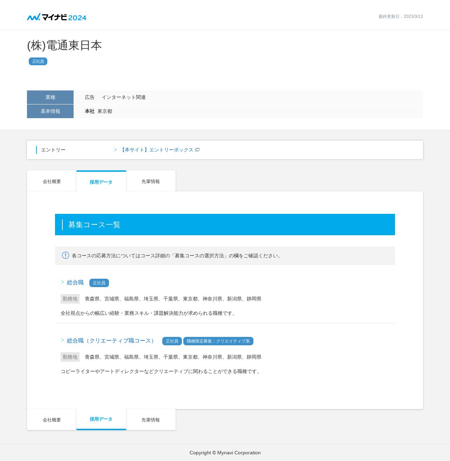
Task: Click the 各コースの応募方法 notice text
Action: [x=177, y=256]
